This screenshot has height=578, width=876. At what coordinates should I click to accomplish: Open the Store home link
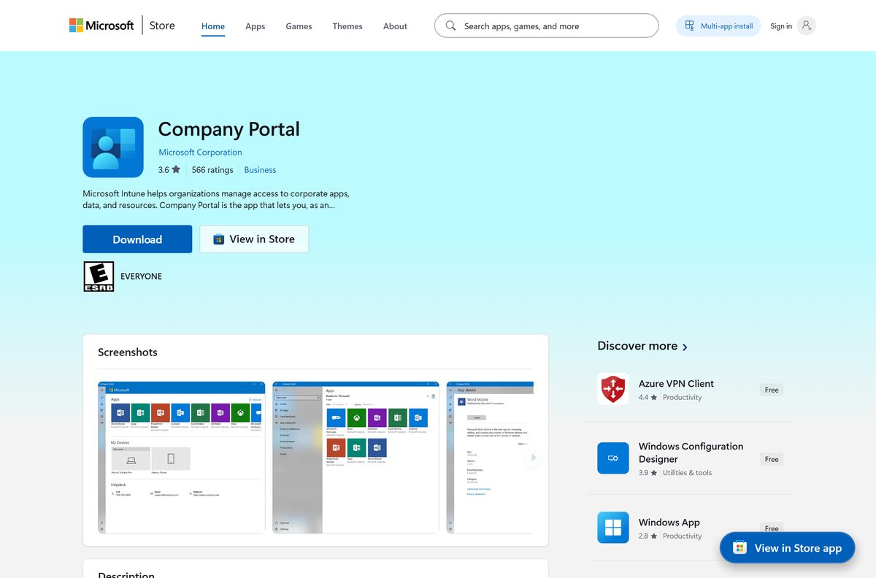[x=162, y=26]
